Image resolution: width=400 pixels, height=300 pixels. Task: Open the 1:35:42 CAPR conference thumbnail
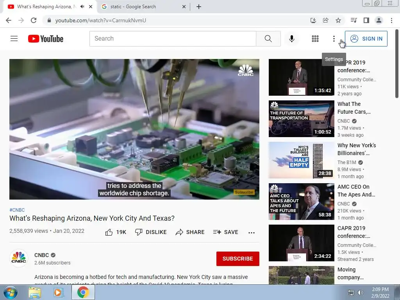(301, 77)
